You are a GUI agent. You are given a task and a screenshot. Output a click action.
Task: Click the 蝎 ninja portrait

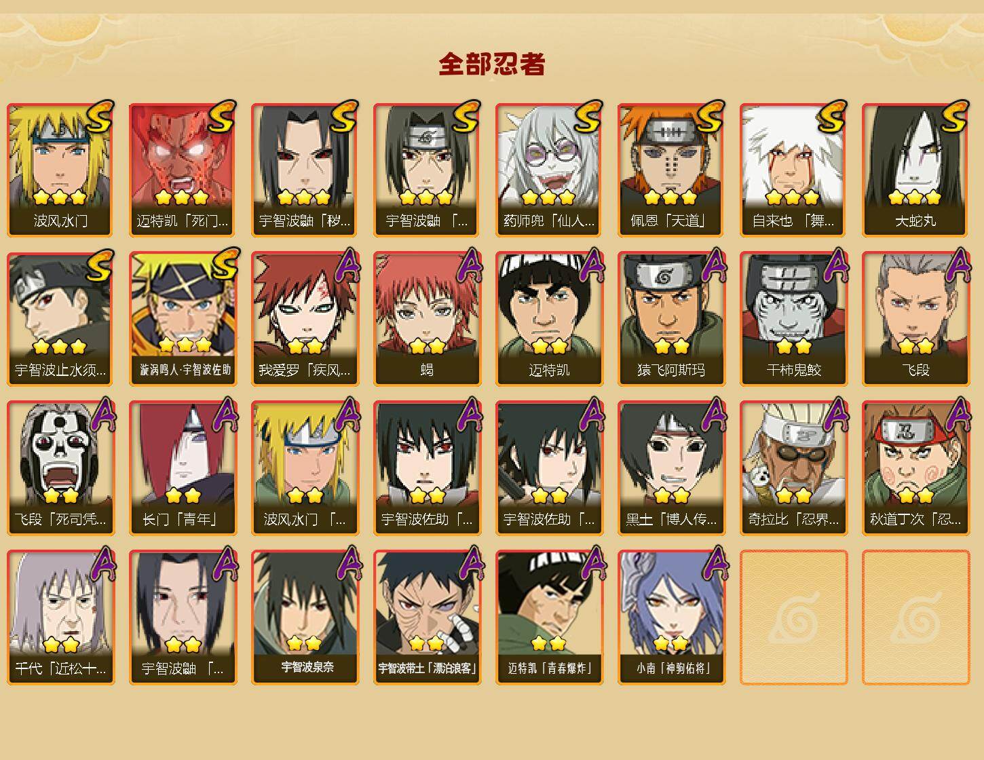click(427, 319)
